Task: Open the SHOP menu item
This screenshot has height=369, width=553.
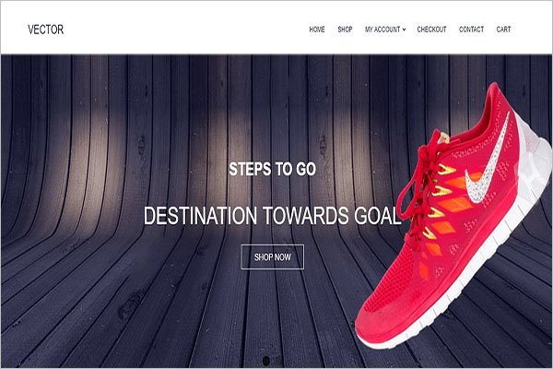Action: (345, 30)
